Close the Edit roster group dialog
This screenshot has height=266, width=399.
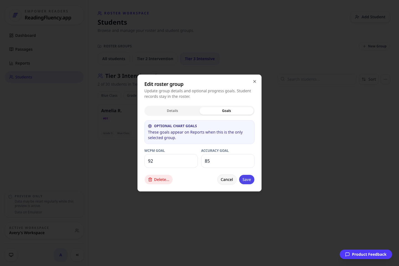pos(254,81)
